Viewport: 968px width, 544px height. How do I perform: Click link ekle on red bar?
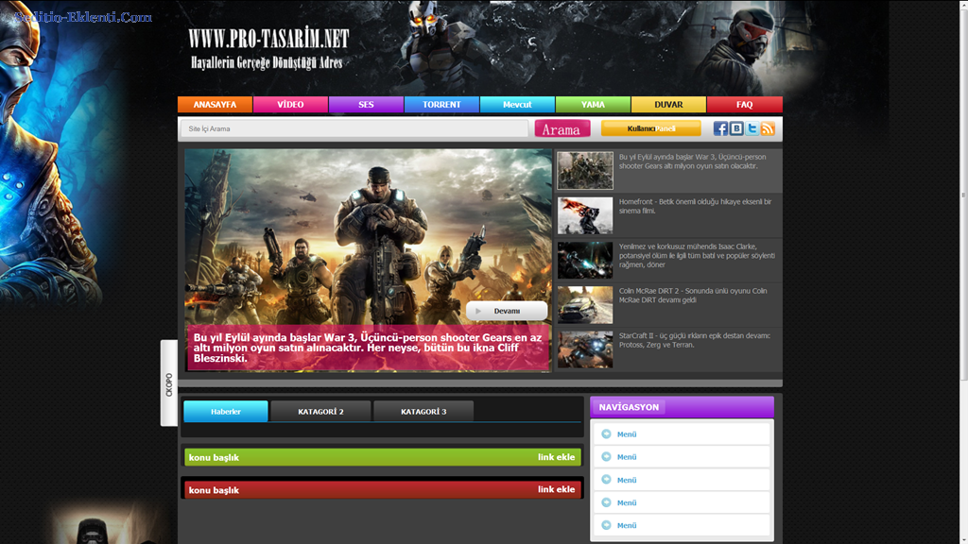[556, 489]
